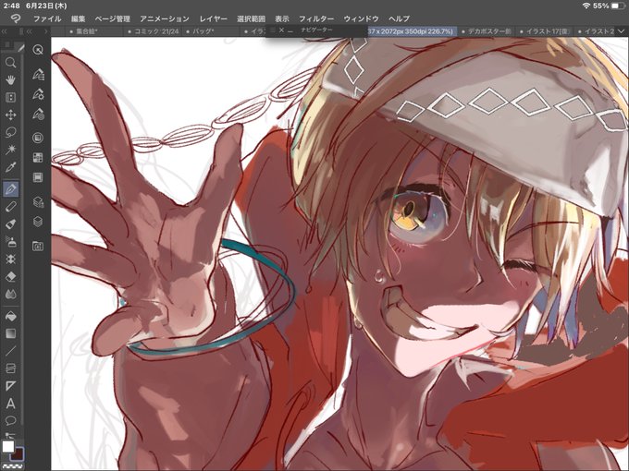Open the Layer Property palette icon

38,202
